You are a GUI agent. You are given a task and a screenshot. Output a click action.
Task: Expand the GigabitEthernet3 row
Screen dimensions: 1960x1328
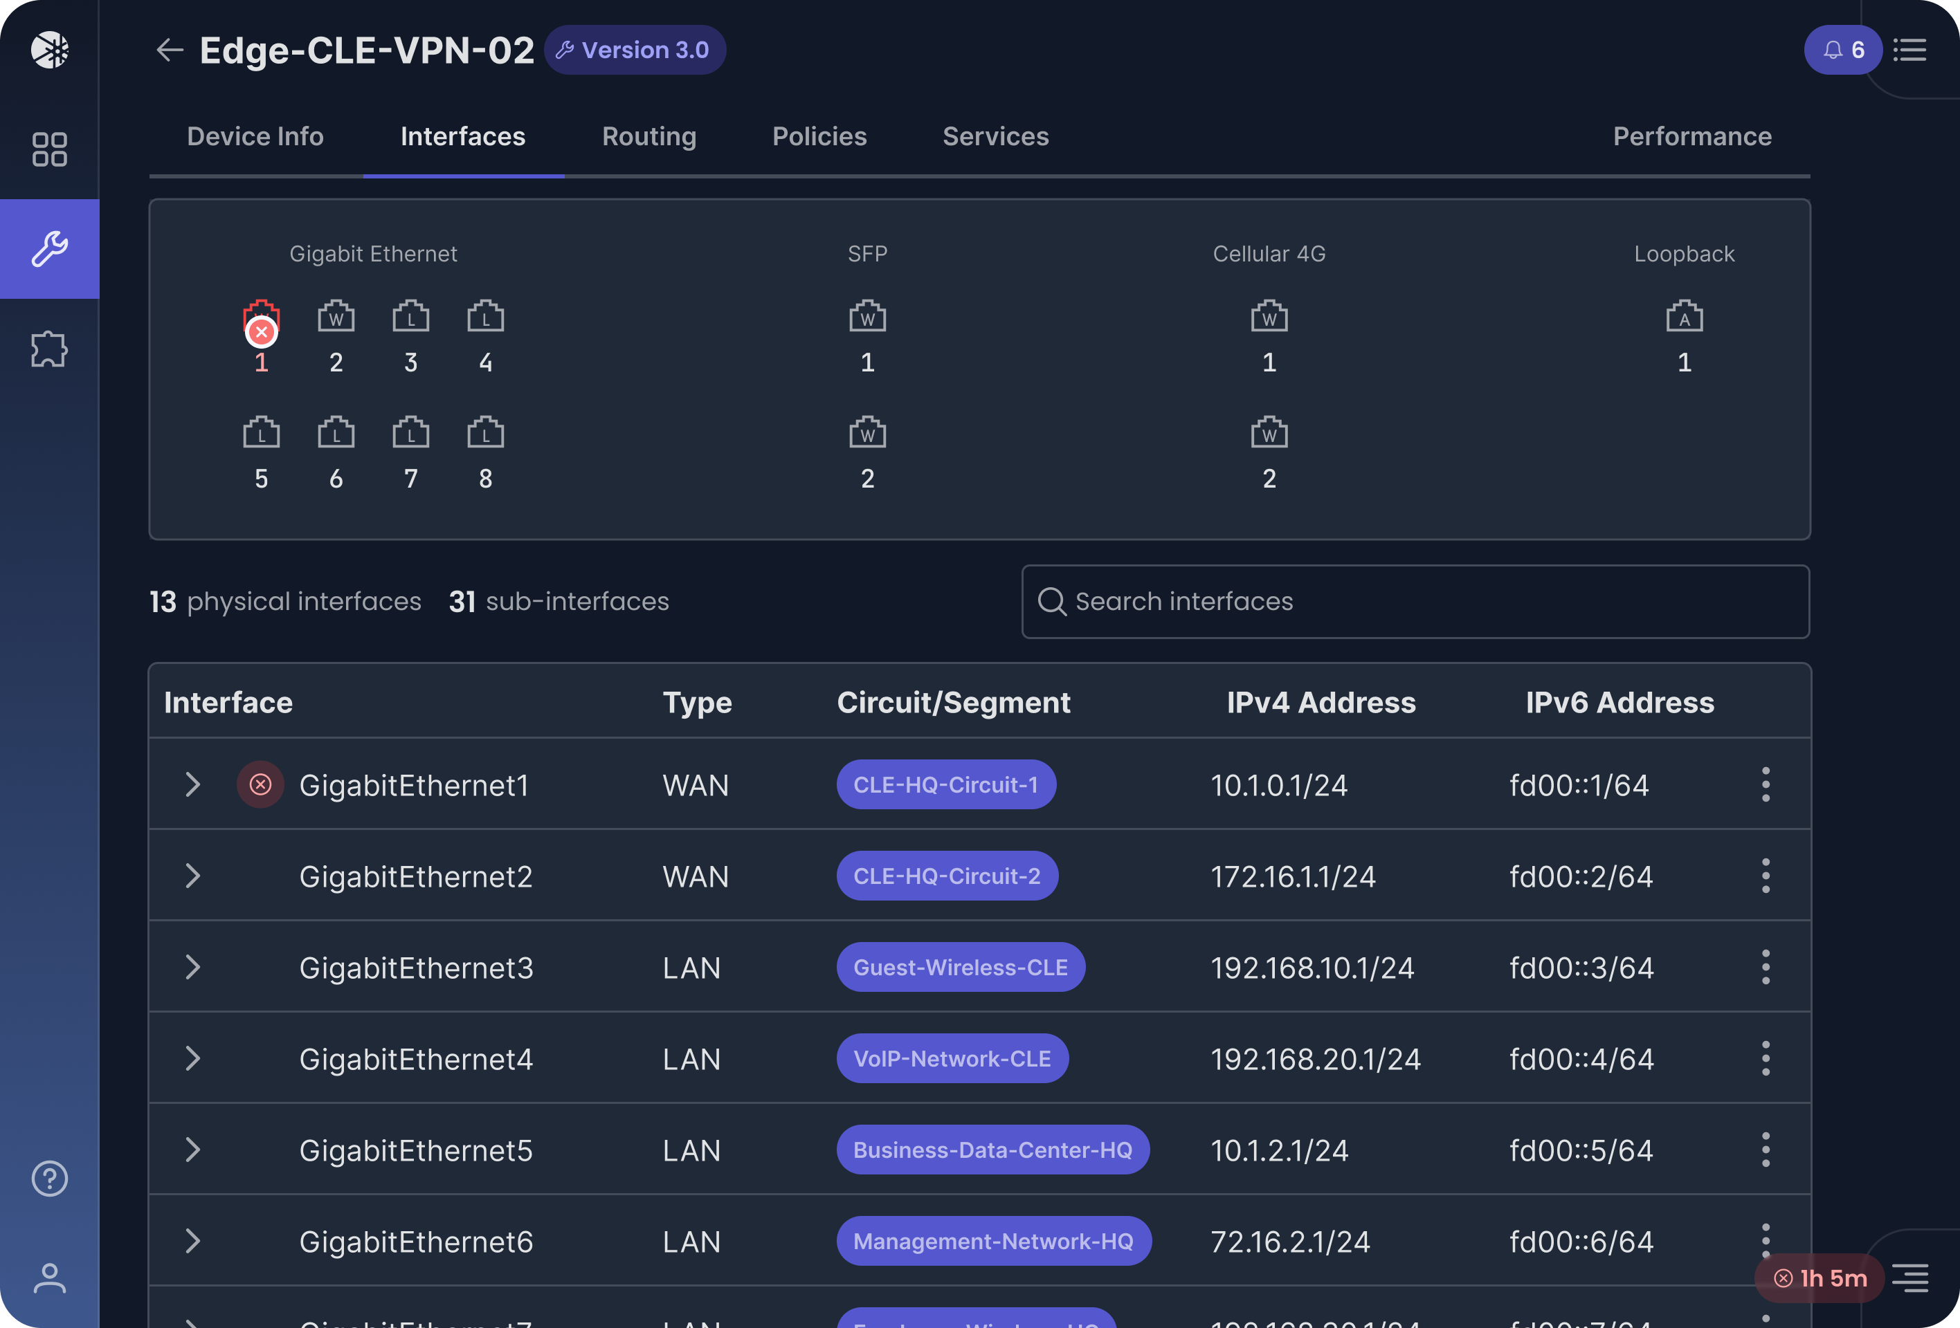(192, 968)
